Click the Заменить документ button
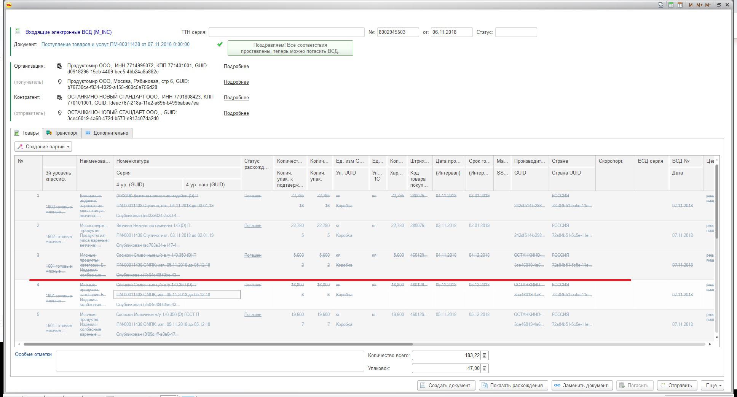The image size is (737, 397). (x=582, y=385)
